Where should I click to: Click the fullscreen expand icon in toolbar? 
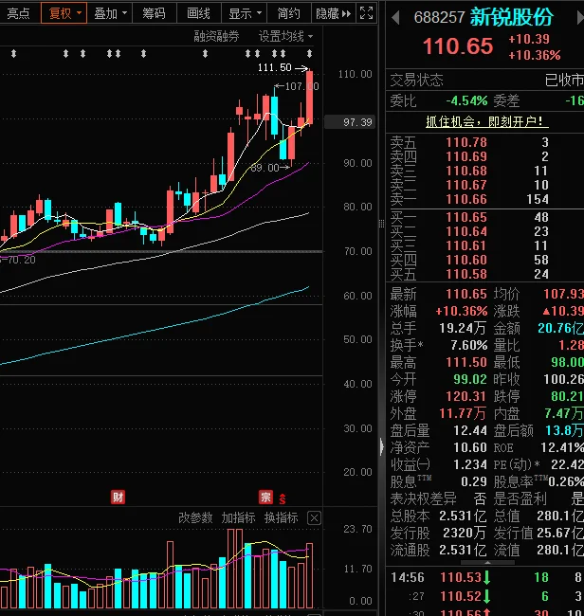pos(366,13)
